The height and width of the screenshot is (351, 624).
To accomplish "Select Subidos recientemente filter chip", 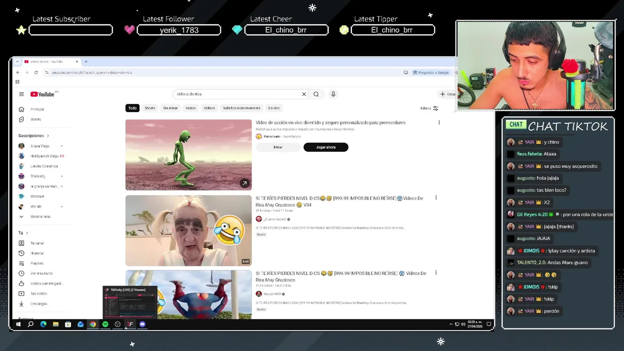I will 241,108.
